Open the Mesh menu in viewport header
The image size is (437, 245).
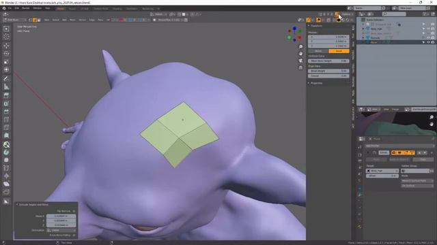pos(72,20)
